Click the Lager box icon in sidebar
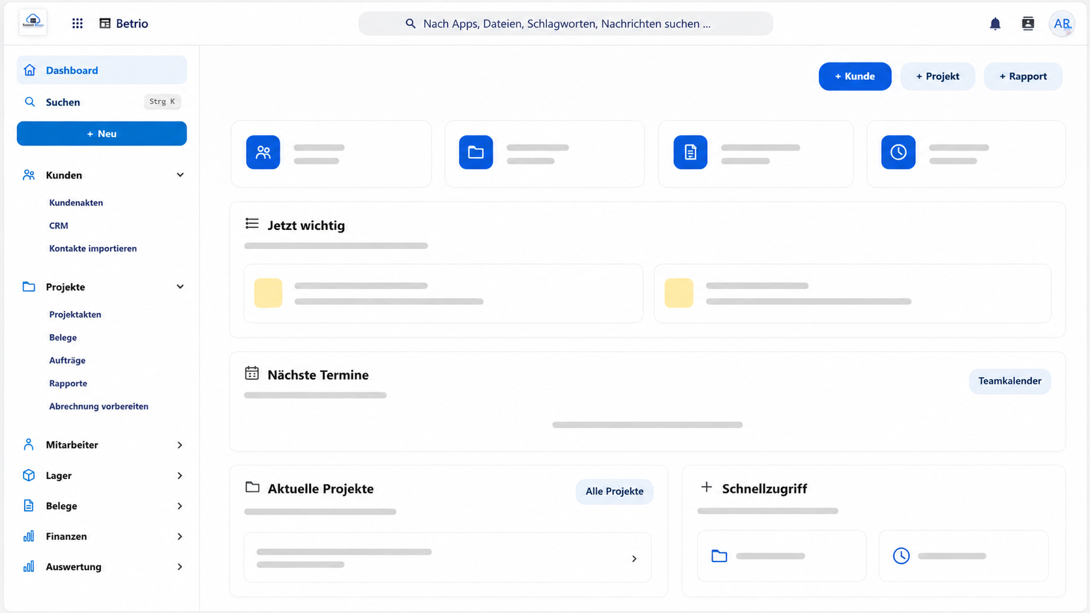Image resolution: width=1090 pixels, height=613 pixels. (29, 476)
